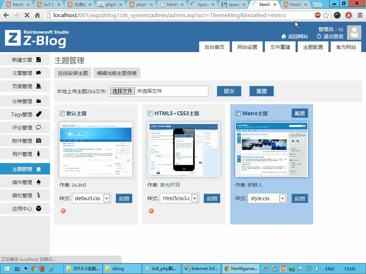Click the admin avatar picture

[x=354, y=32]
